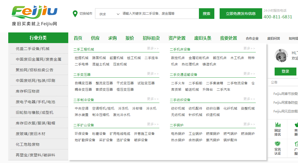Open the 首页 nav tab

(78, 38)
